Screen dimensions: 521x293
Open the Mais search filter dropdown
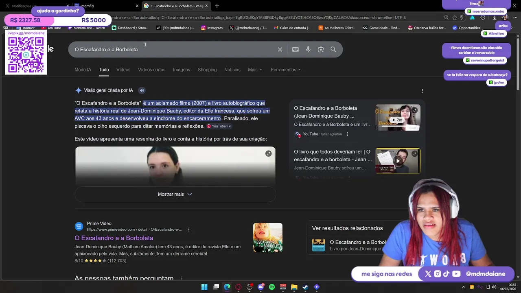coord(255,70)
